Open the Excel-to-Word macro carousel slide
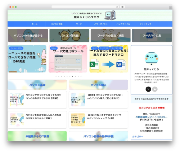The height and width of the screenshot is (152, 180). (109, 59)
